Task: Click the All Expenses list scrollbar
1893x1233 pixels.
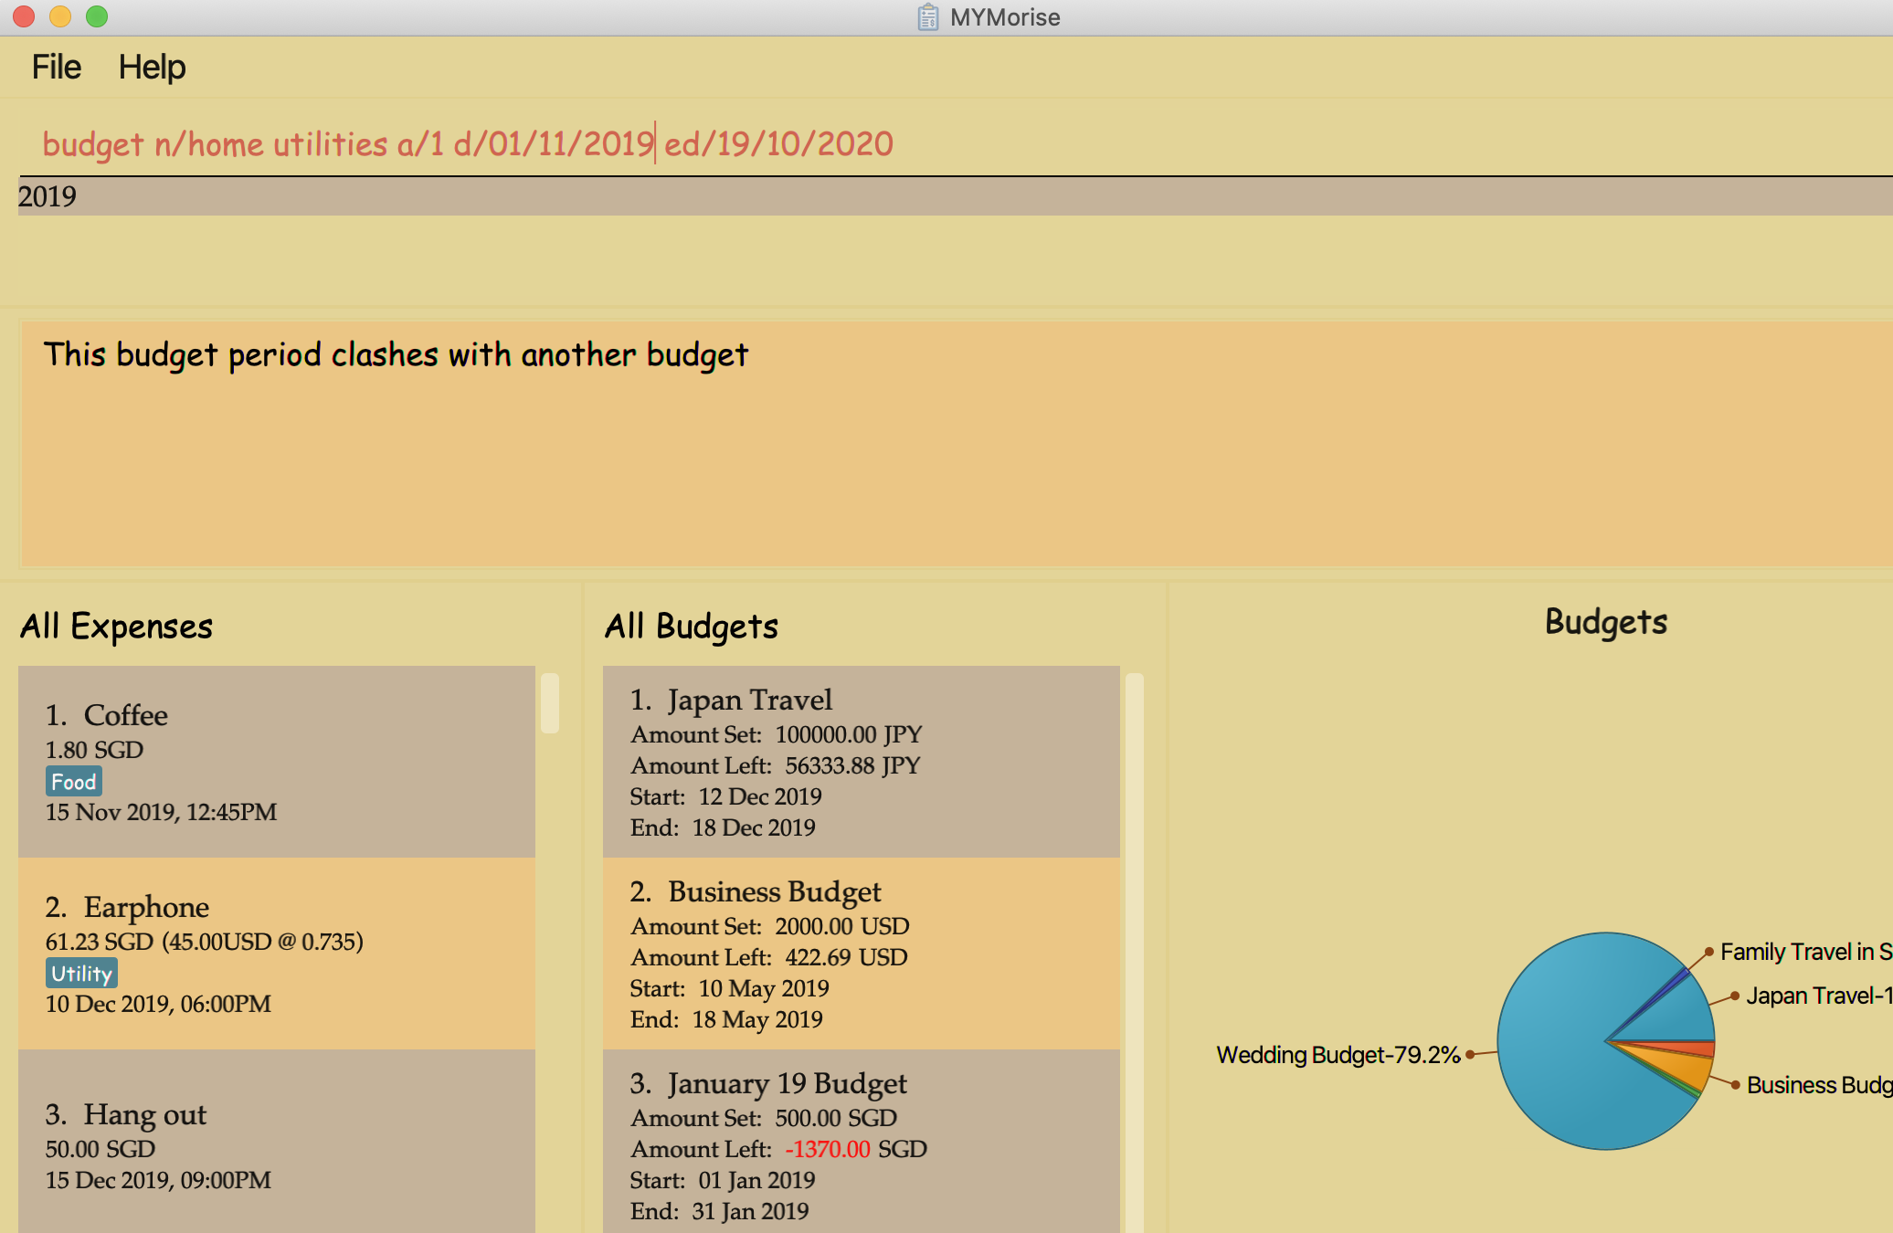Action: click(550, 703)
